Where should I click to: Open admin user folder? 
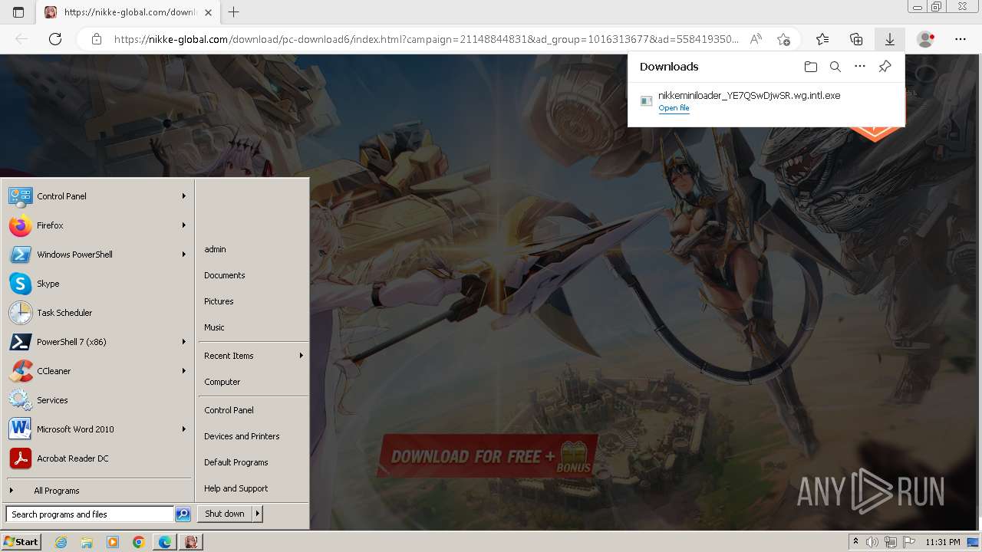215,249
